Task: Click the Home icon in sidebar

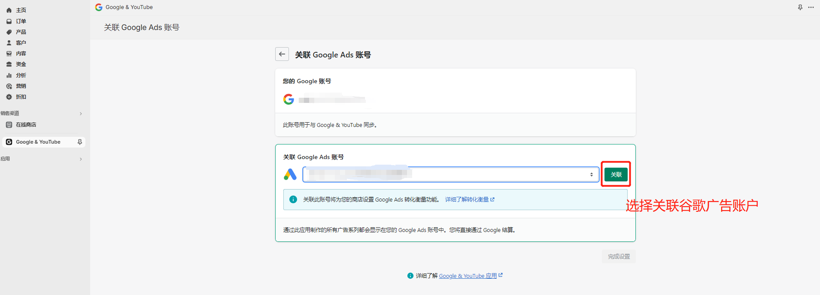Action: coord(9,10)
